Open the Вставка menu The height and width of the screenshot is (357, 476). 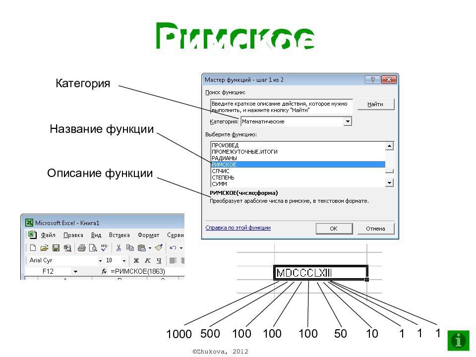point(119,235)
